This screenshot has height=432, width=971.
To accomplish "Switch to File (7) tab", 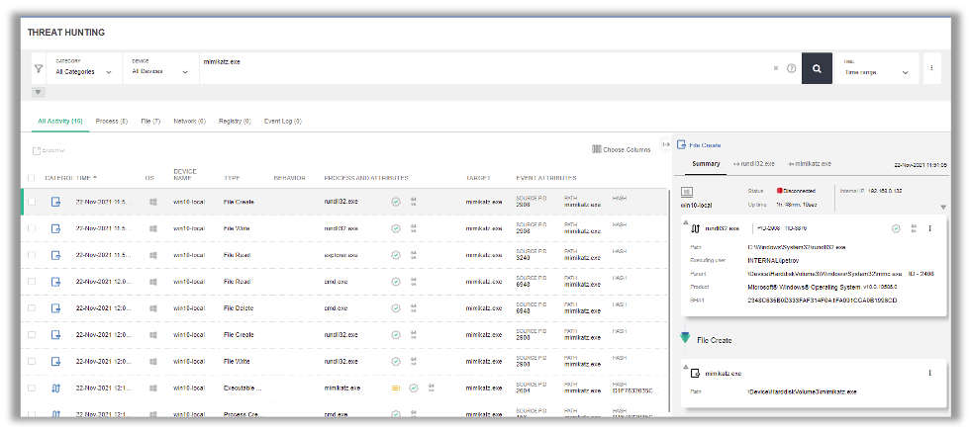I will coord(150,122).
